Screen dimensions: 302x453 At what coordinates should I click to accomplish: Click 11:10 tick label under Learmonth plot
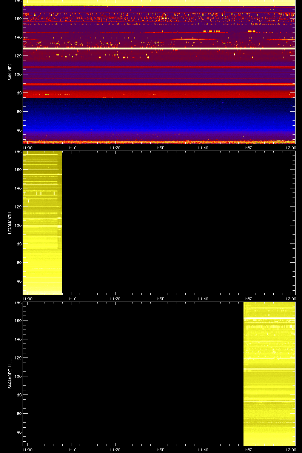coord(71,299)
